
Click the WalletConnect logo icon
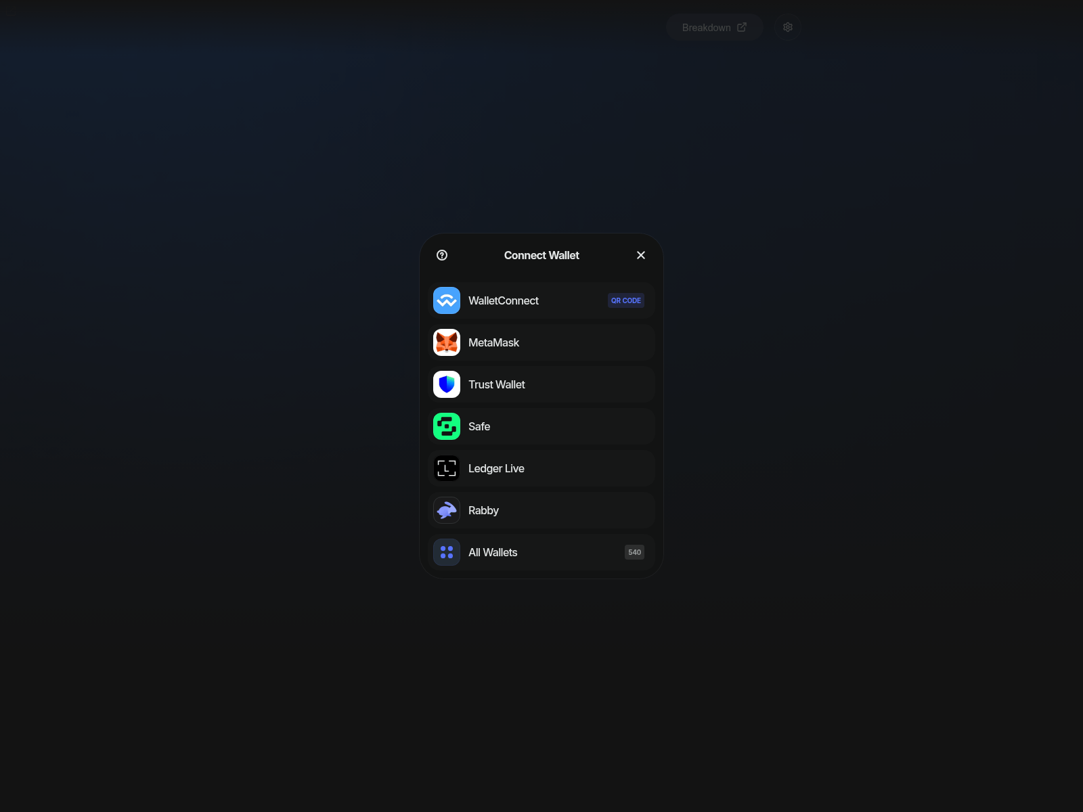tap(447, 300)
